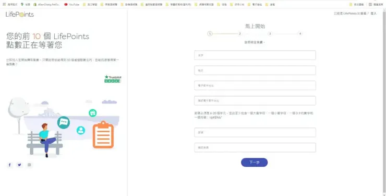Select step 4 in progress indicator
Screen dimensions: 386x196
click(x=300, y=34)
